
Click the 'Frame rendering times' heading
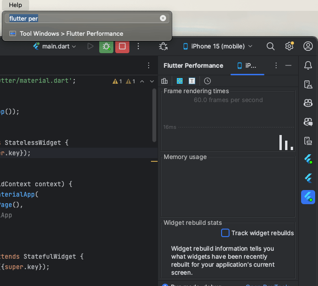(x=196, y=91)
